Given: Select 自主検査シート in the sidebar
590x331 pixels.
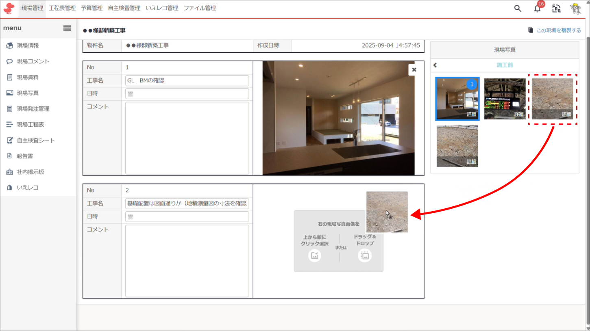Looking at the screenshot, I should 36,141.
